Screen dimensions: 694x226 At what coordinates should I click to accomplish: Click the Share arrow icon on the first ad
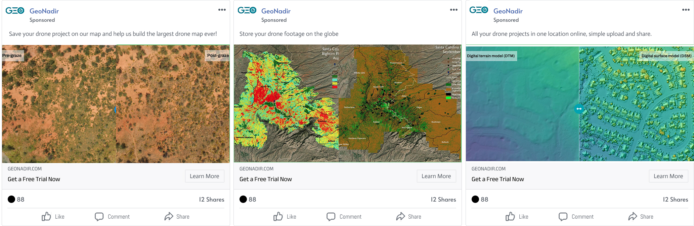[x=169, y=217]
